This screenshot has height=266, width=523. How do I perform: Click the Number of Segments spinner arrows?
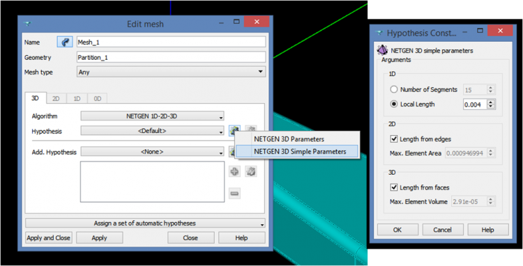pos(490,90)
